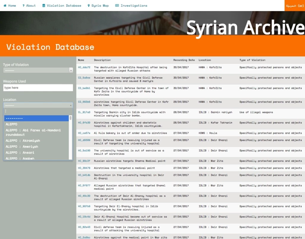
Task: Click the Violation Database stack icon
Action: pyautogui.click(x=44, y=6)
